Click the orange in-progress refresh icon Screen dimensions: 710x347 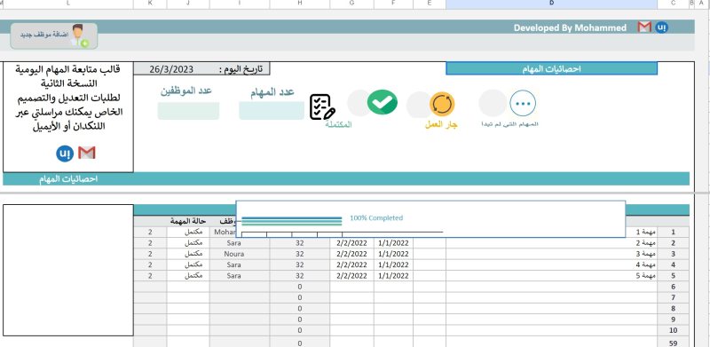(442, 104)
